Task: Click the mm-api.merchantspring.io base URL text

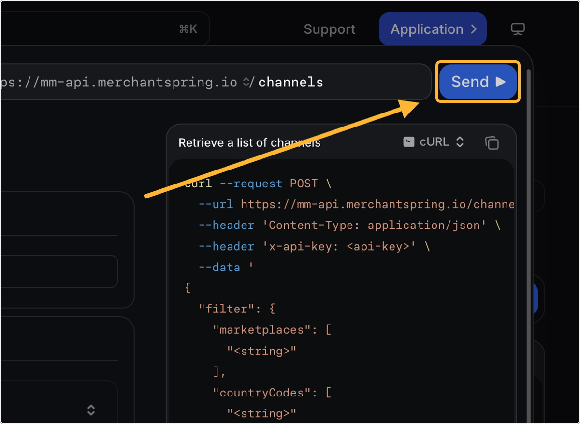Action: pyautogui.click(x=118, y=82)
